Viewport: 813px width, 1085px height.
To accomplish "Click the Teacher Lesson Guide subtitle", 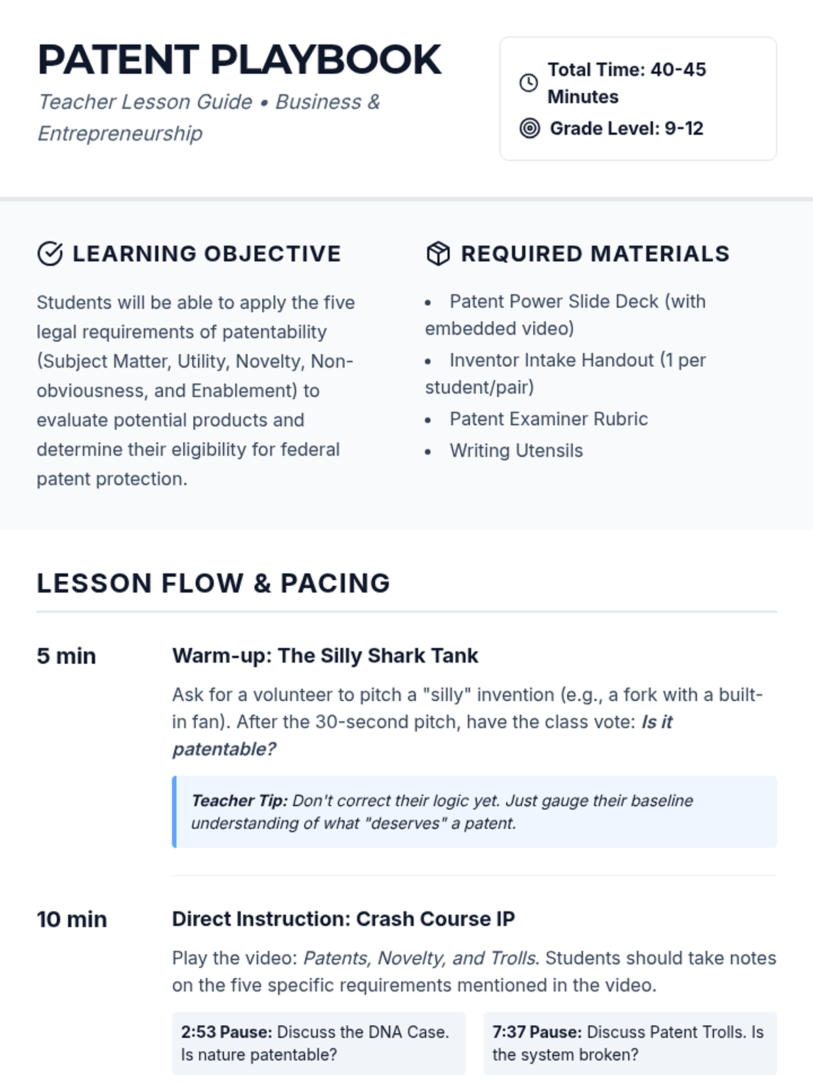I will pos(209,117).
